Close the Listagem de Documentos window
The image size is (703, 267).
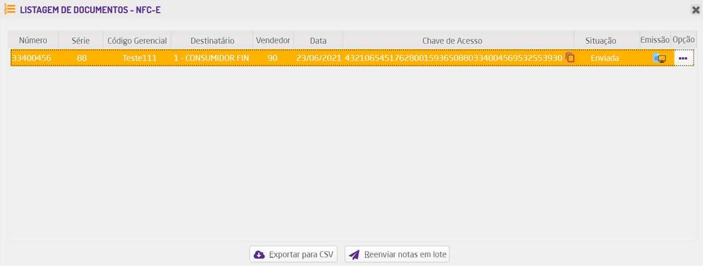[x=695, y=9]
